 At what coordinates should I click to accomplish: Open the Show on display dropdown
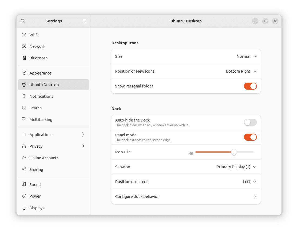tap(236, 167)
